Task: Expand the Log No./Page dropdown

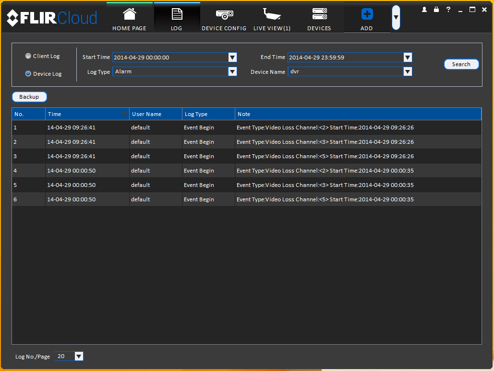Action: pos(79,356)
